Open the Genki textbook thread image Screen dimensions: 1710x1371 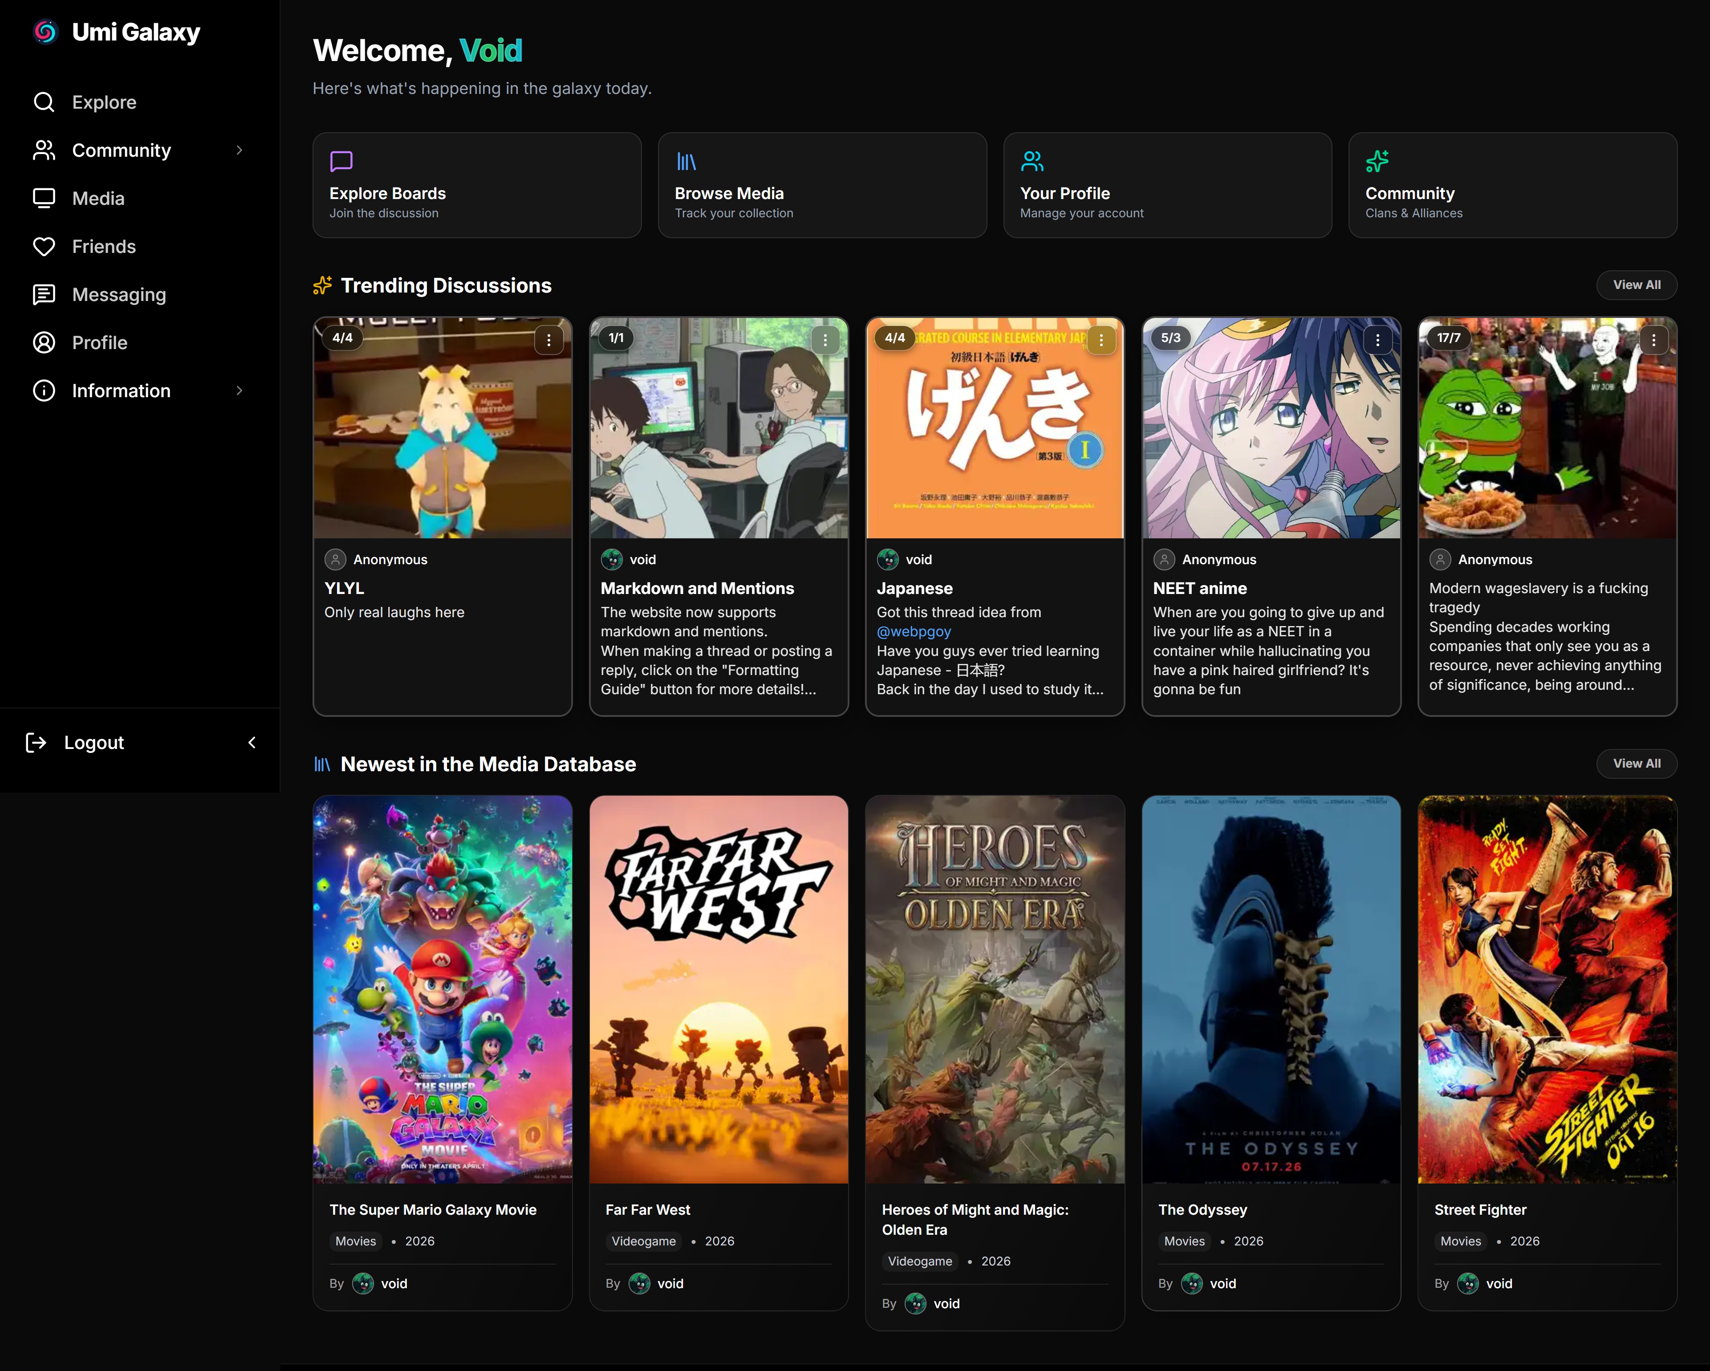pos(995,428)
